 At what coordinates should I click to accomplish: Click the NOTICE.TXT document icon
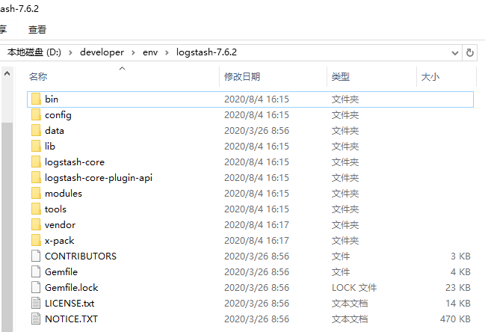(x=36, y=319)
